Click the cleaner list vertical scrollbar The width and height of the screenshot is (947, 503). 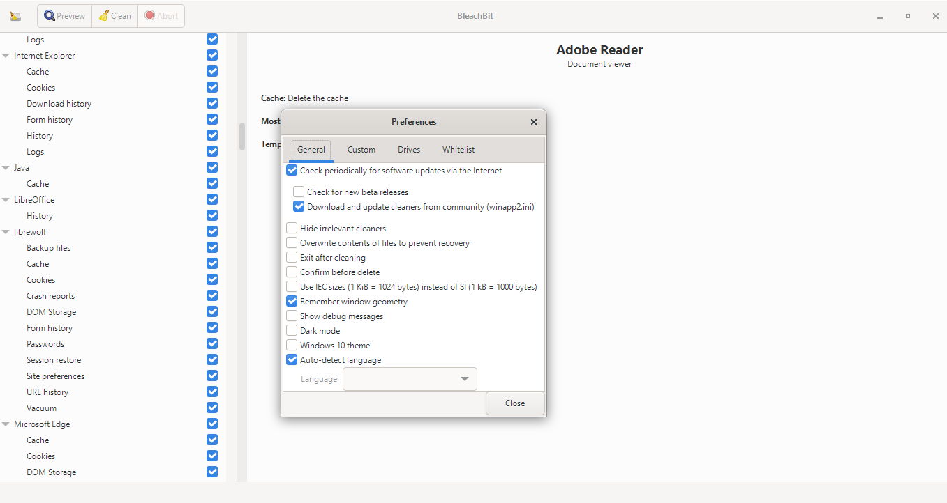(x=242, y=137)
